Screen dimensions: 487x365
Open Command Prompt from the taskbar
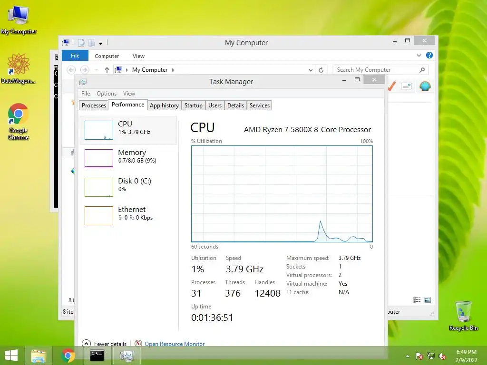[x=97, y=355]
